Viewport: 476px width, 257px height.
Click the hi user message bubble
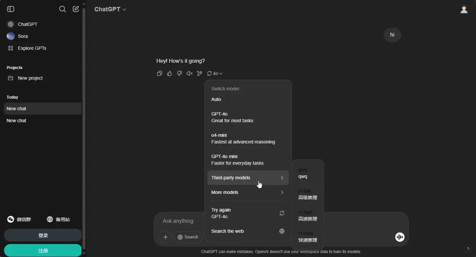tap(392, 35)
